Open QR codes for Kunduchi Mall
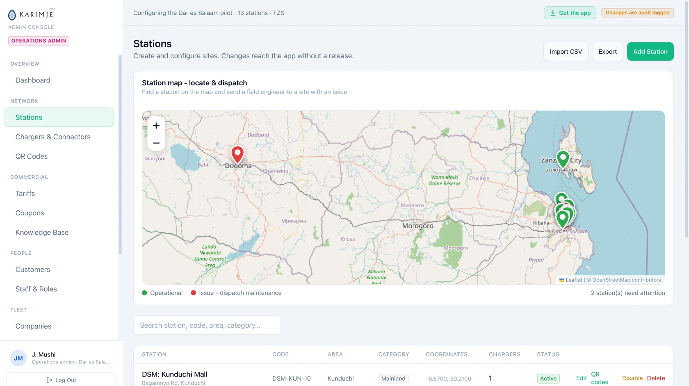This screenshot has width=689, height=386. point(599,378)
